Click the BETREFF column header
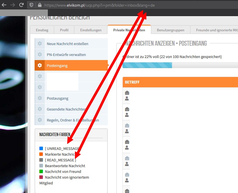This screenshot has height=193, width=238. [132, 82]
